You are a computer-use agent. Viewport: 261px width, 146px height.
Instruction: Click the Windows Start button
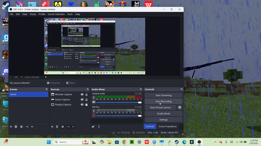click(x=49, y=142)
